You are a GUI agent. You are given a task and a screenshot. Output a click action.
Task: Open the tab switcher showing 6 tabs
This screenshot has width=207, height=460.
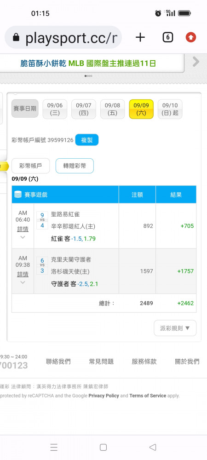pos(167,37)
